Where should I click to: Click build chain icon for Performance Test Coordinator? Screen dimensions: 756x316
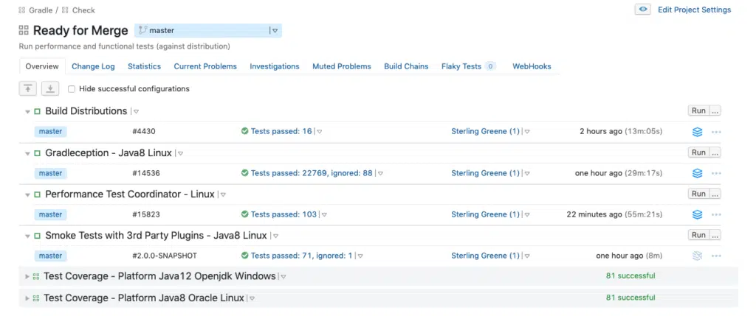pos(697,214)
